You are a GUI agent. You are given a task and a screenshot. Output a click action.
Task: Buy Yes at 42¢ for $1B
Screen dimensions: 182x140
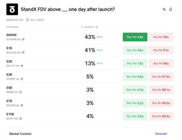135,50
